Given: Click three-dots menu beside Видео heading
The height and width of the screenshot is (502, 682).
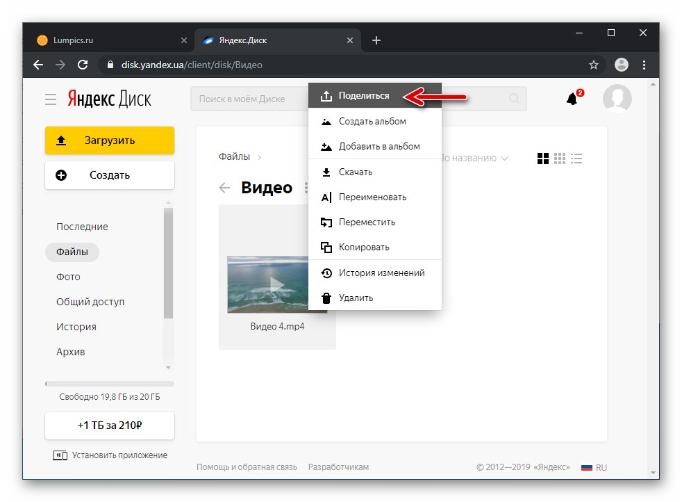Looking at the screenshot, I should tap(306, 188).
